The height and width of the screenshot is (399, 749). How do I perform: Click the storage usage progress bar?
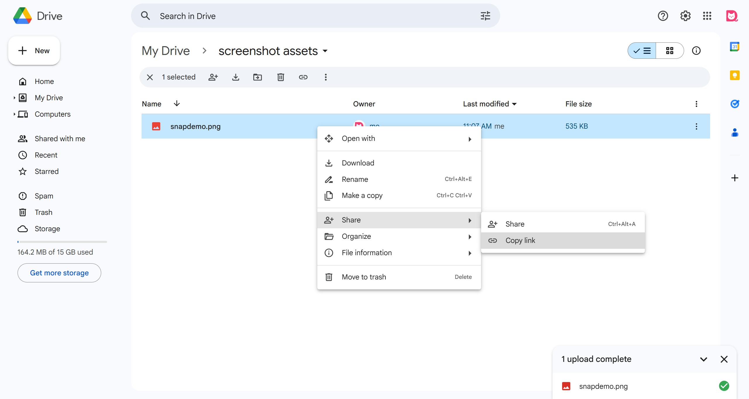pos(62,242)
